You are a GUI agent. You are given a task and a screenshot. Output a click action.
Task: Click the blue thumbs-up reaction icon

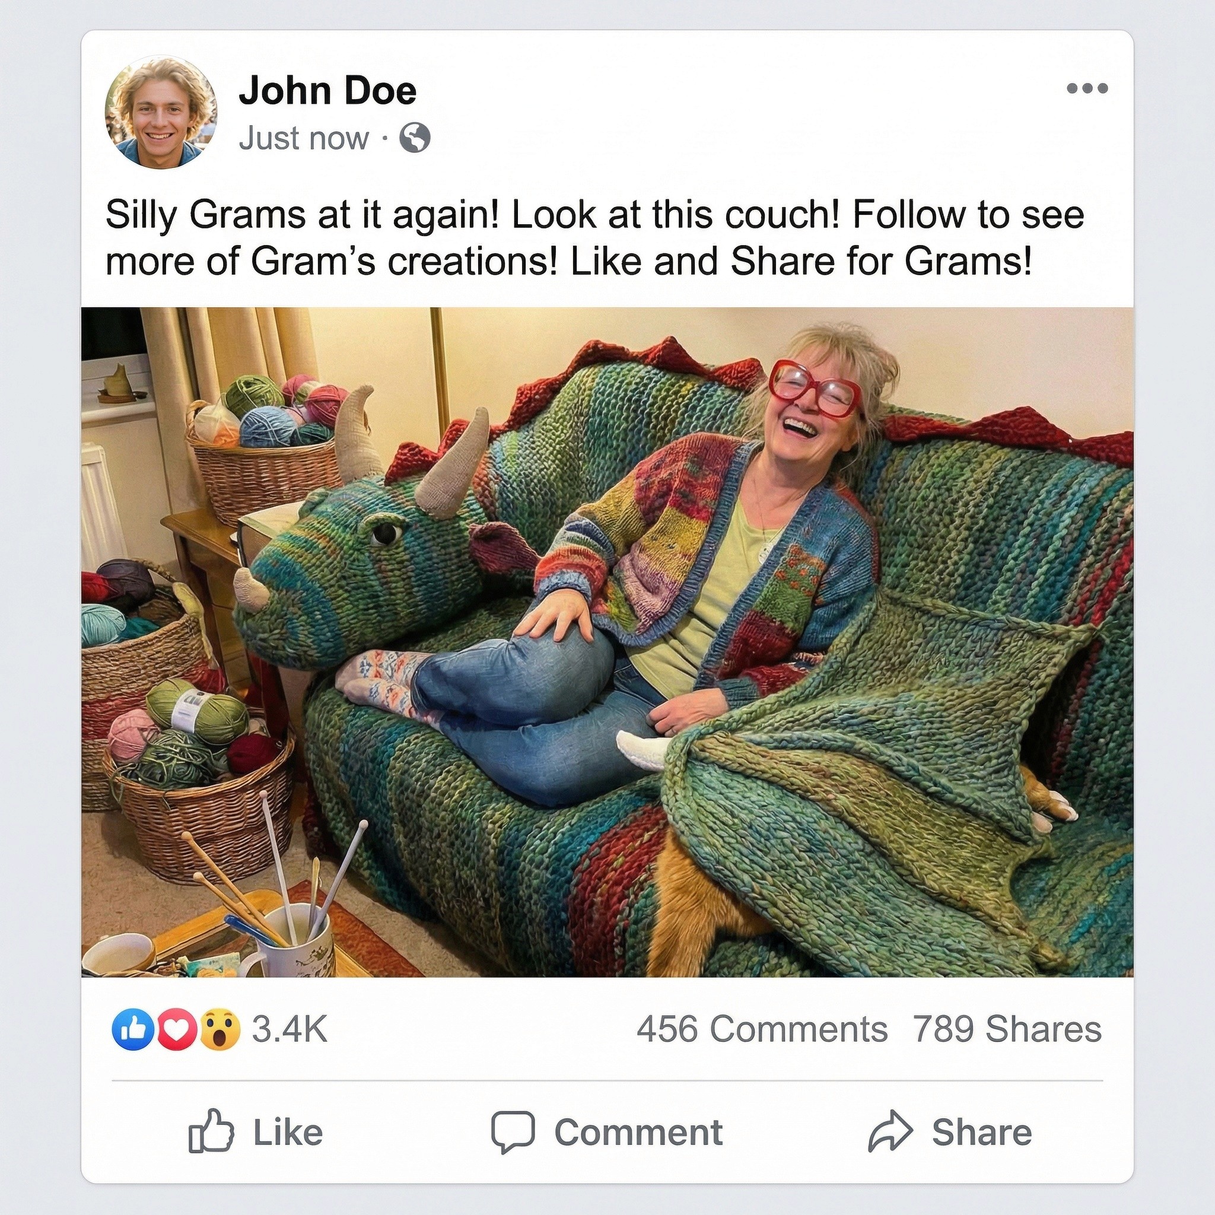click(x=133, y=1030)
